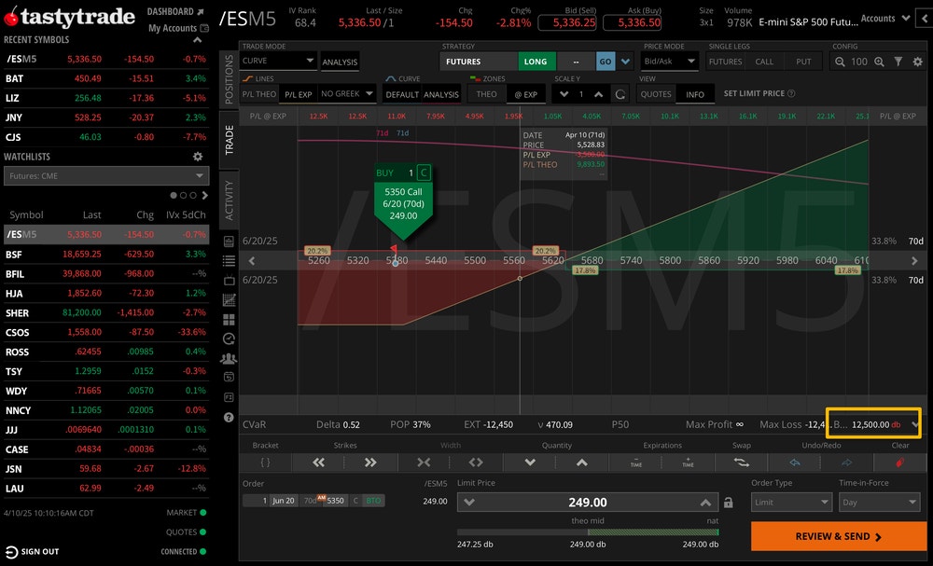Zoom out the curve view
933x566 pixels.
tap(840, 62)
